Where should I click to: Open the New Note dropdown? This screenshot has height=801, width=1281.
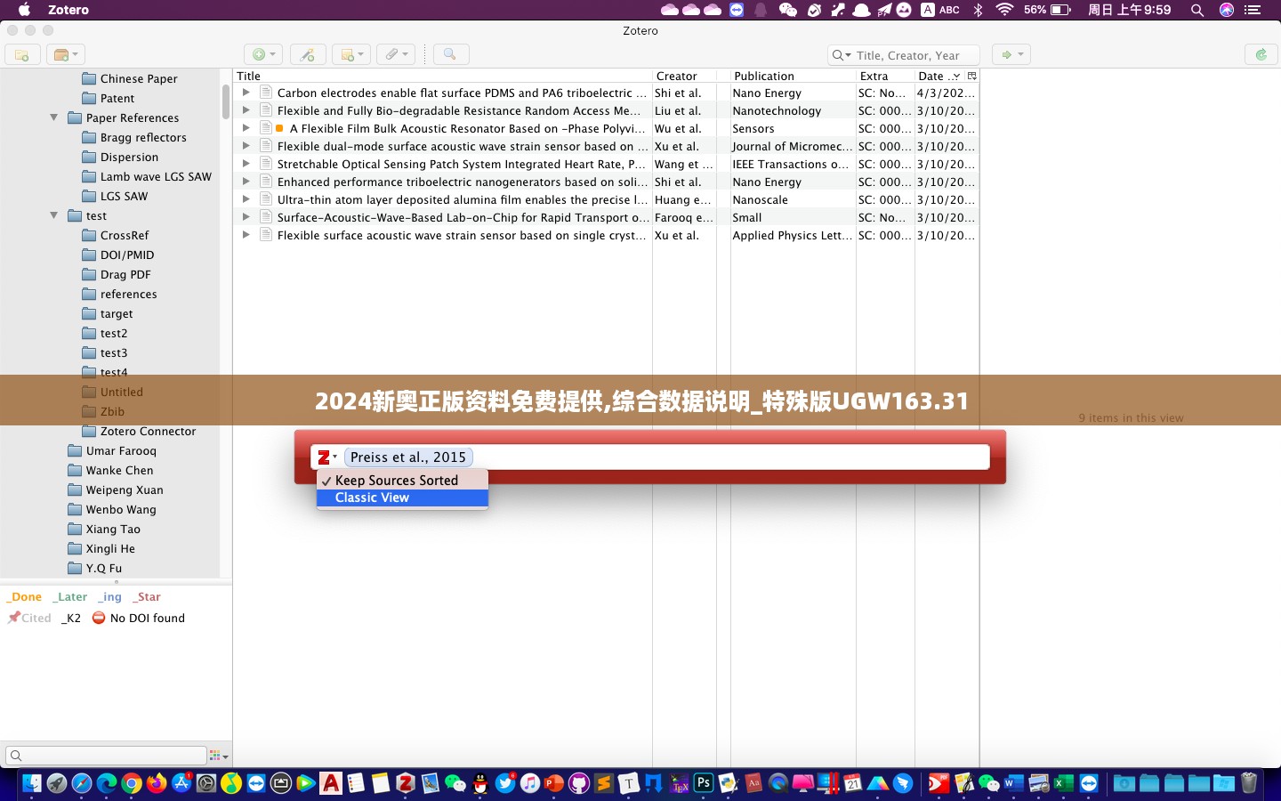351,55
